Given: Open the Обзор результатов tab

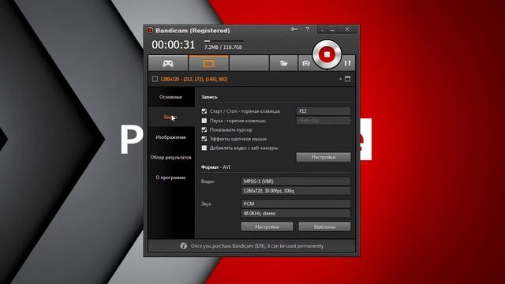Looking at the screenshot, I should click(x=171, y=158).
